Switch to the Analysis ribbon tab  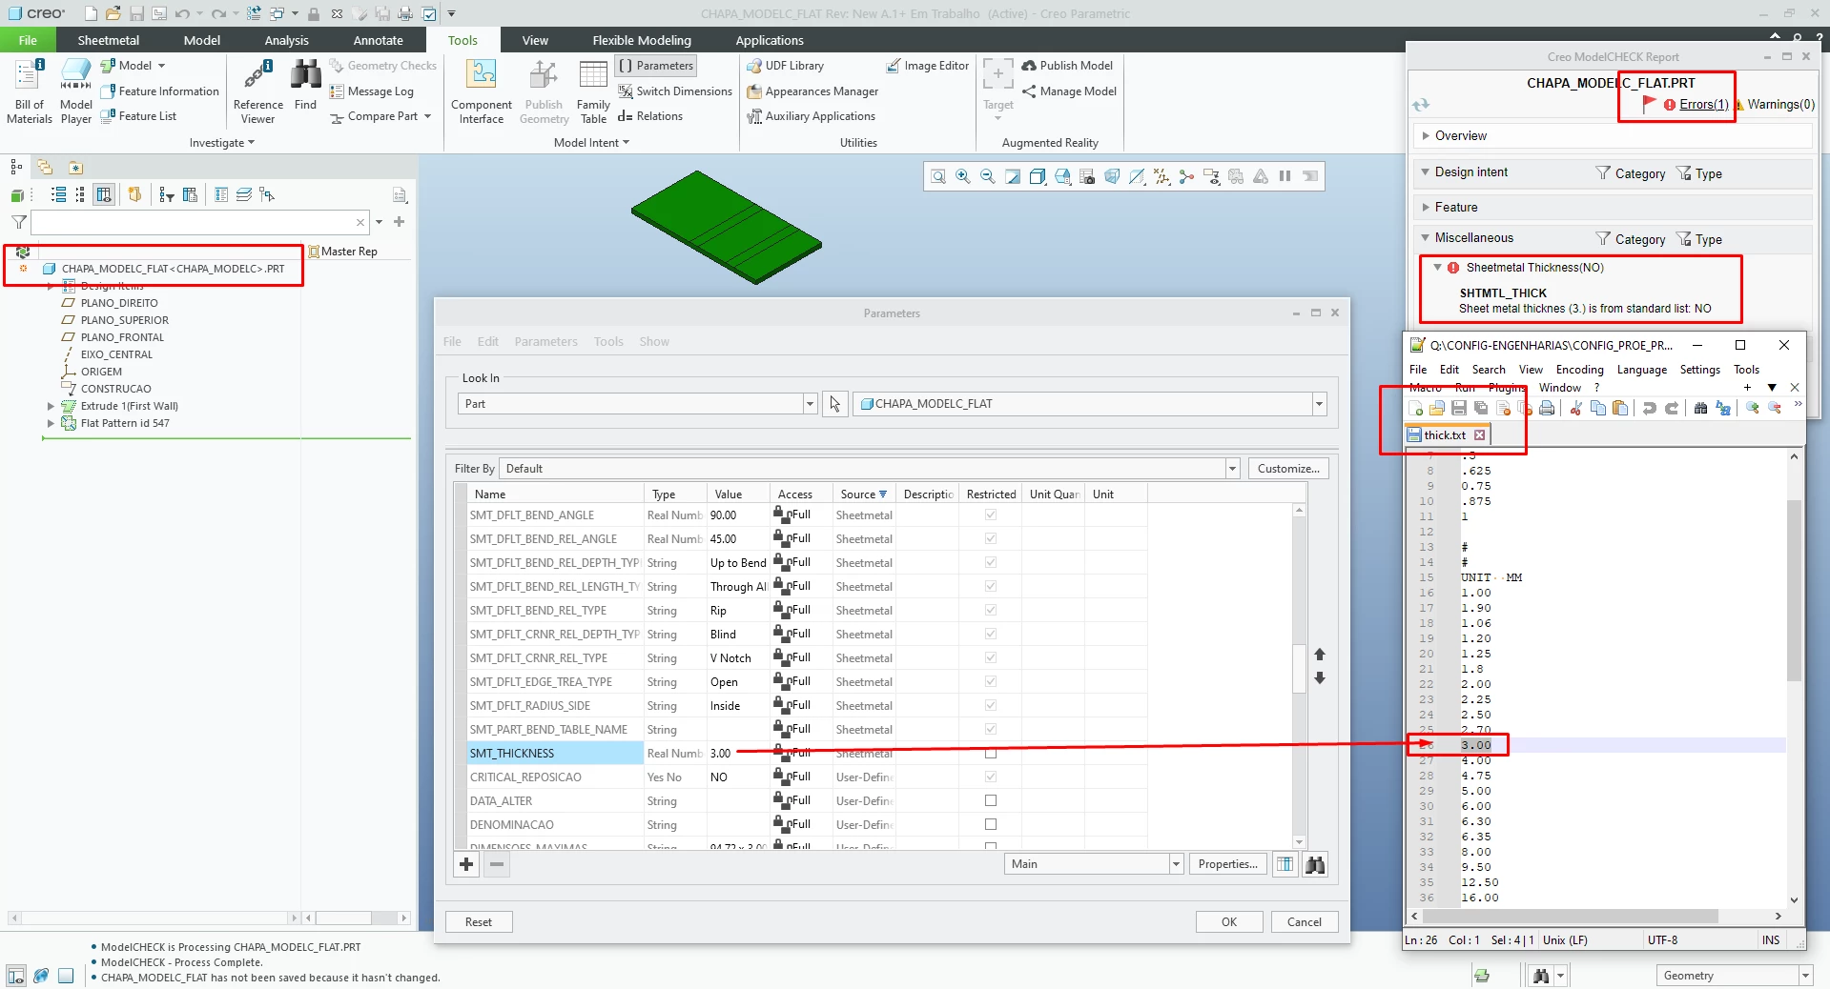pos(287,40)
